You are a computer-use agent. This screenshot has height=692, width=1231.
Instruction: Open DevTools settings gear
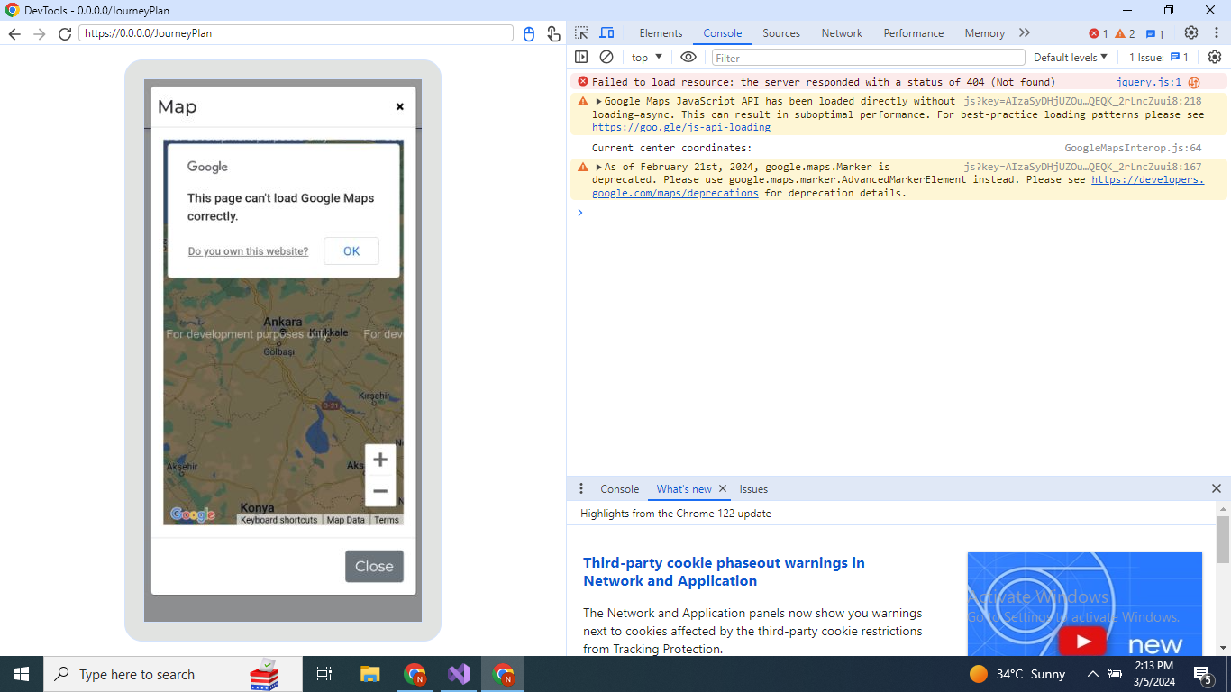pyautogui.click(x=1191, y=33)
